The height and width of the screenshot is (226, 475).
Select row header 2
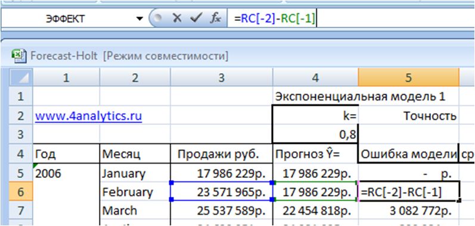click(x=21, y=116)
